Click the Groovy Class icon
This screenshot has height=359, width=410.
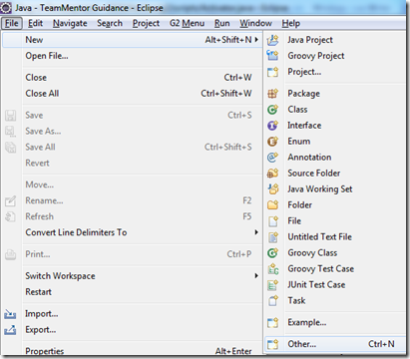(x=272, y=253)
